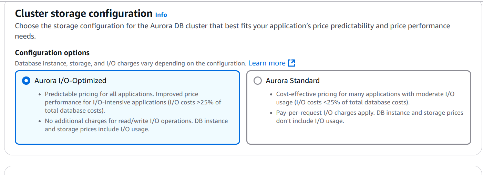
Task: Click the bullet dot before Cost-effective pricing
Action: [x=271, y=94]
